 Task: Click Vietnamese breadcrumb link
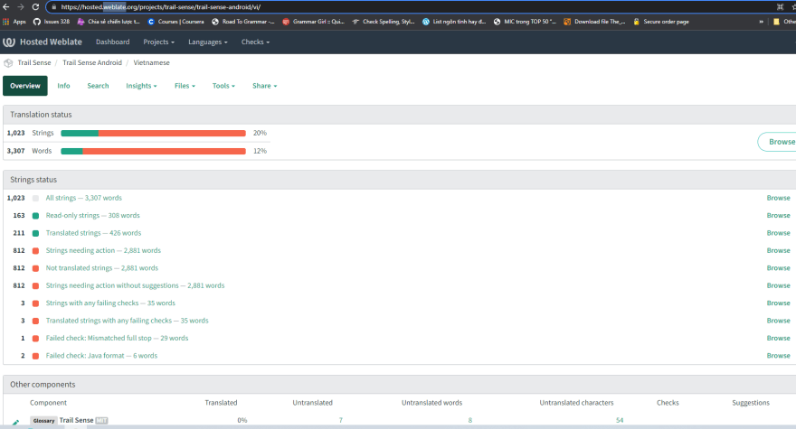(x=151, y=63)
